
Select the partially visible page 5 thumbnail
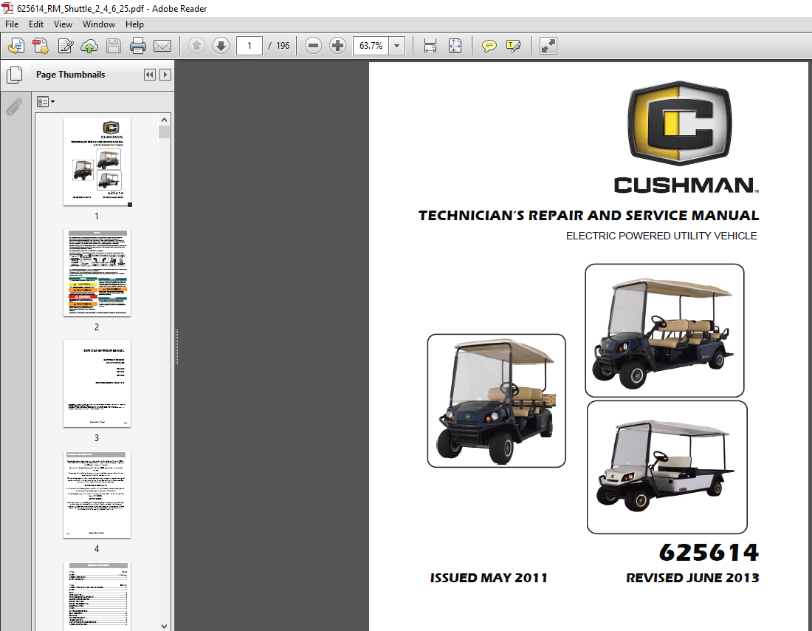97,596
